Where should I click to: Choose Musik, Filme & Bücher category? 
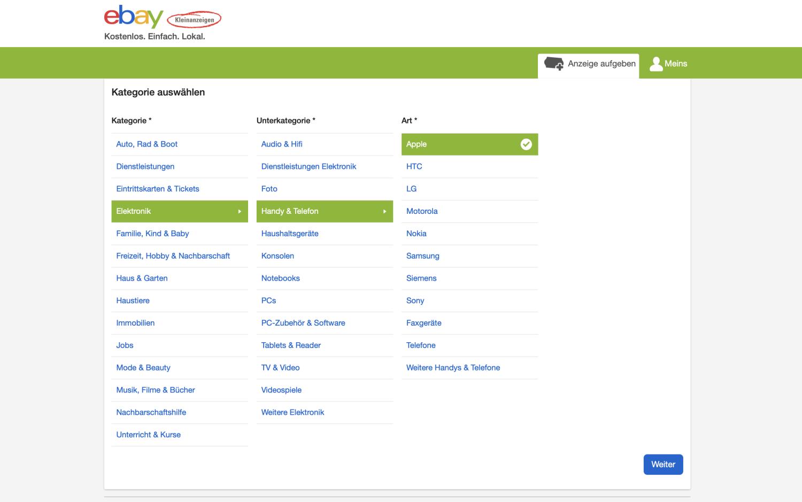tap(180, 390)
